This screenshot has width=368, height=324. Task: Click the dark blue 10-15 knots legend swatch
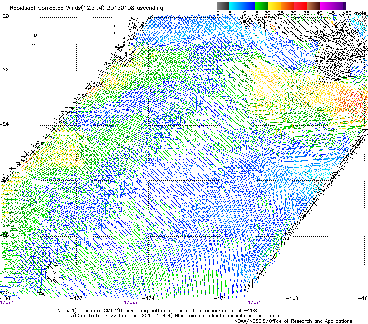249,6
